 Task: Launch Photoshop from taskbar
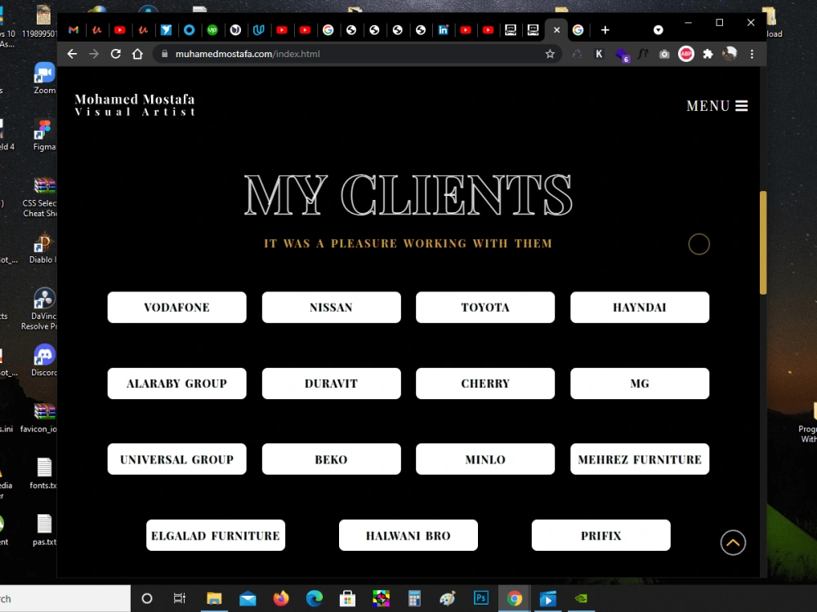coord(481,598)
